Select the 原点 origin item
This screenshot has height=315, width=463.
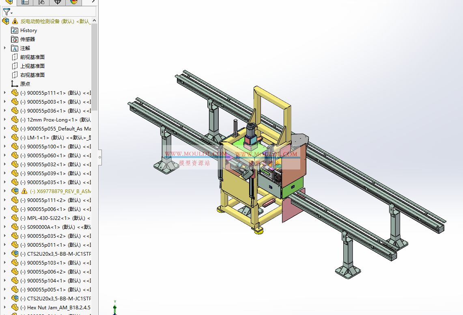[x=25, y=84]
